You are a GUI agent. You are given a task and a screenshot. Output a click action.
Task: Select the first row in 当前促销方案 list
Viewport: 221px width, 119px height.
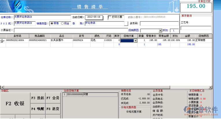pos(90,94)
